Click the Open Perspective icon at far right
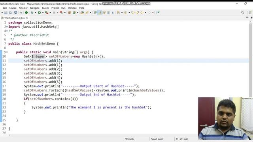Viewport: 253px width, 142px height. (250, 13)
